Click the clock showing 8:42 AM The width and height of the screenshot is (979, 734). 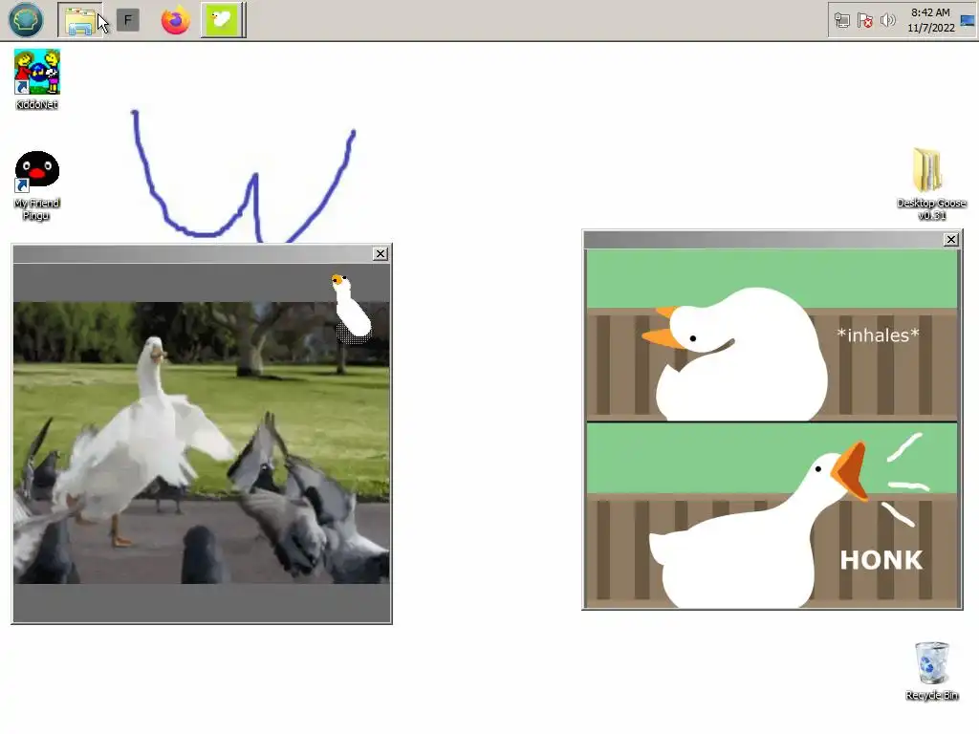[930, 12]
